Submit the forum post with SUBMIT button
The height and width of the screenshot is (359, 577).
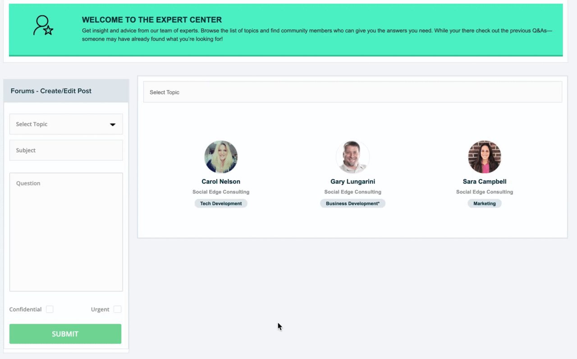pyautogui.click(x=65, y=334)
